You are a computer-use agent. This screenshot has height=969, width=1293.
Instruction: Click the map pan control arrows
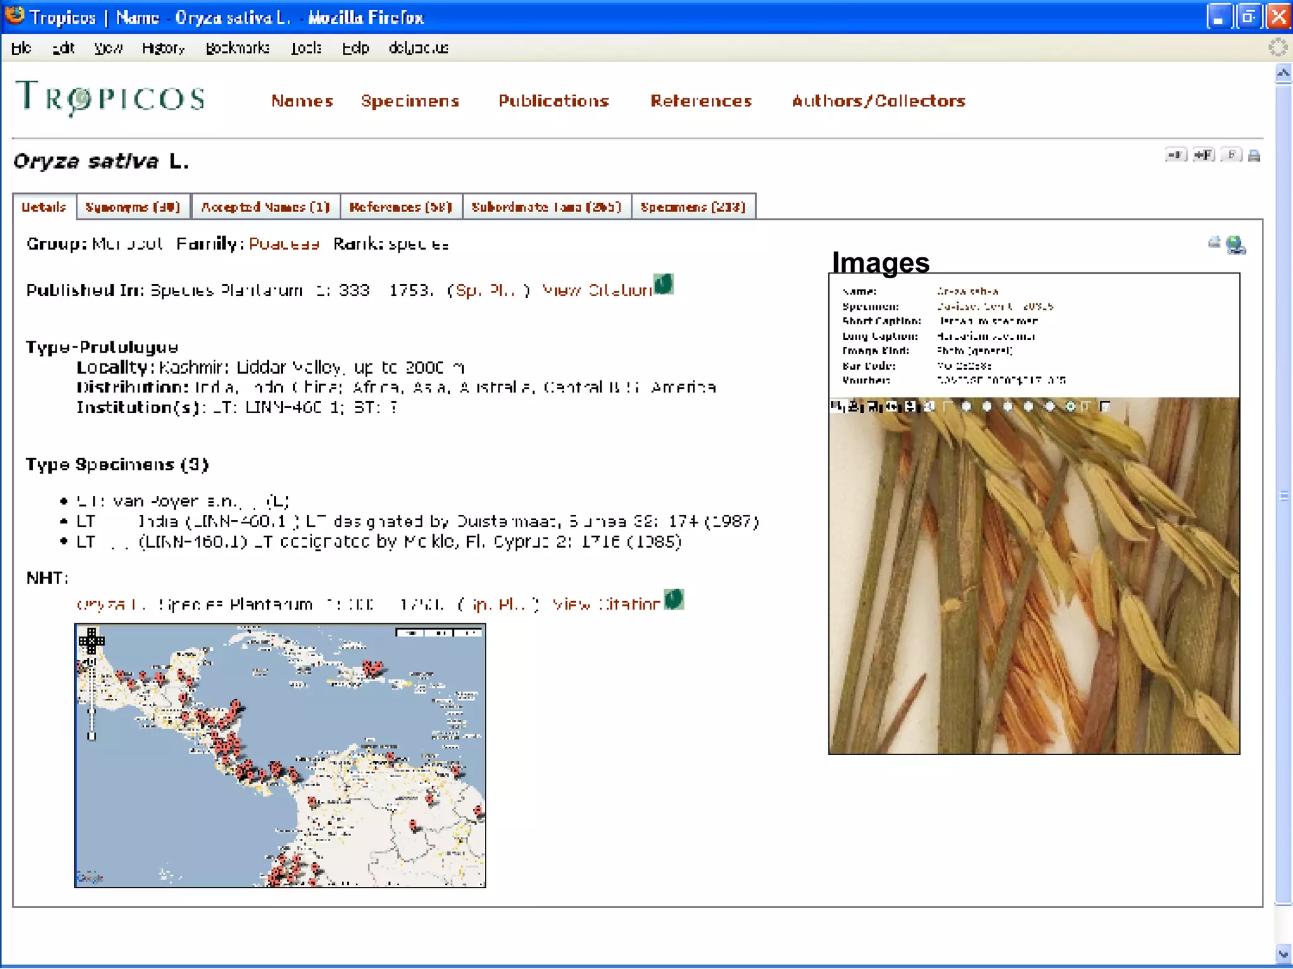92,640
